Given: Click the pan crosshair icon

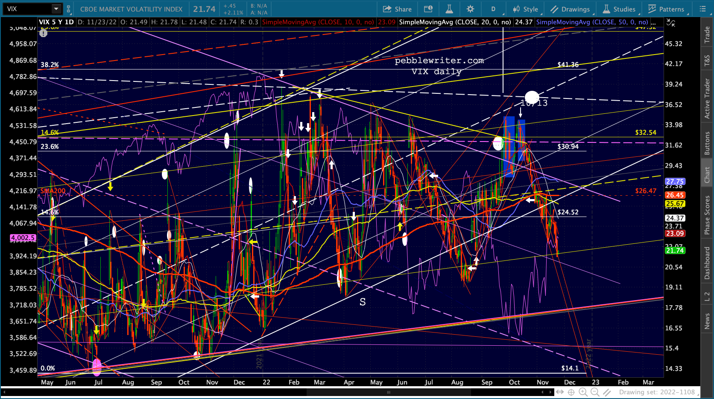Looking at the screenshot, I should (x=571, y=392).
